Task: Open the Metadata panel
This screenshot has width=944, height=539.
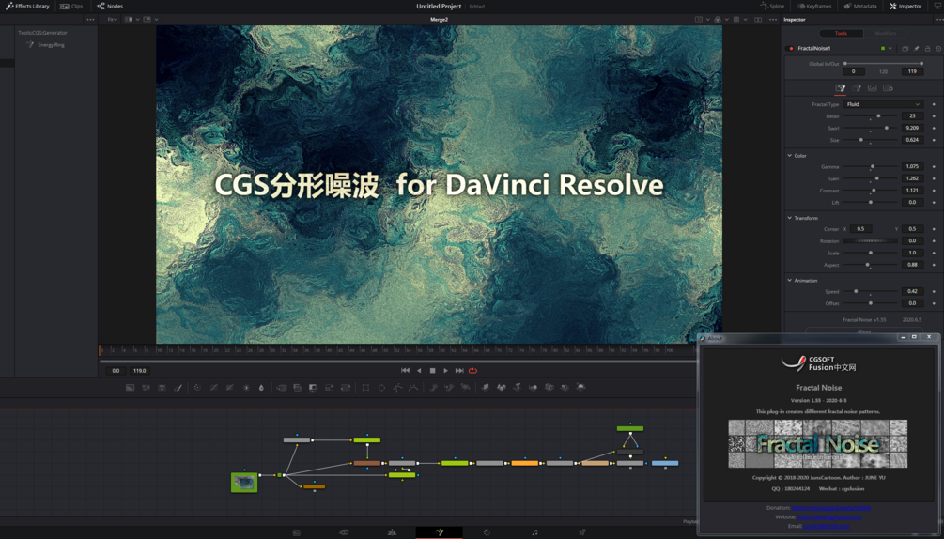Action: (860, 6)
